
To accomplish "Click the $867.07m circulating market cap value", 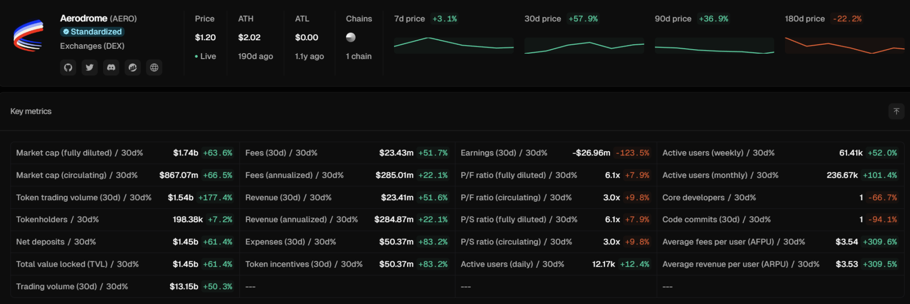I will click(x=179, y=175).
